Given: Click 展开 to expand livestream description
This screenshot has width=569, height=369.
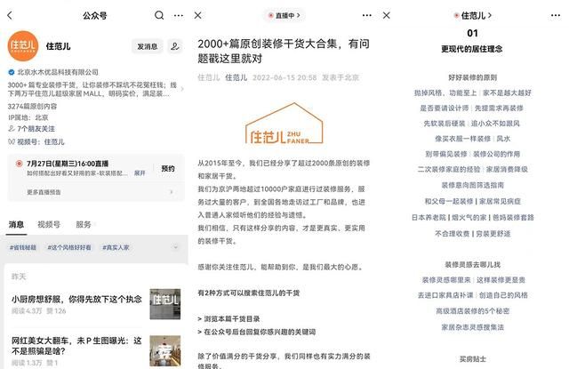Looking at the screenshot, I should pyautogui.click(x=140, y=173).
